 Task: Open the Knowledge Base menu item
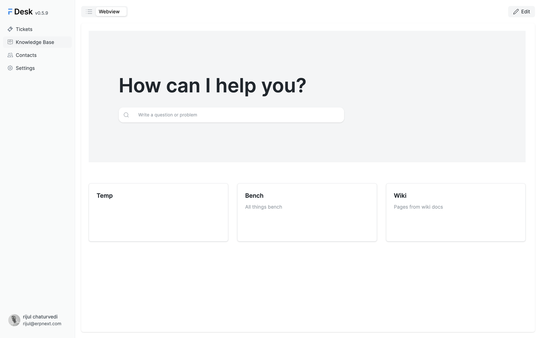[37, 42]
